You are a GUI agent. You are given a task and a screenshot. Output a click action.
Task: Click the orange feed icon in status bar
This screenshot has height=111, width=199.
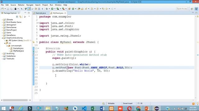pyautogui.click(x=193, y=104)
